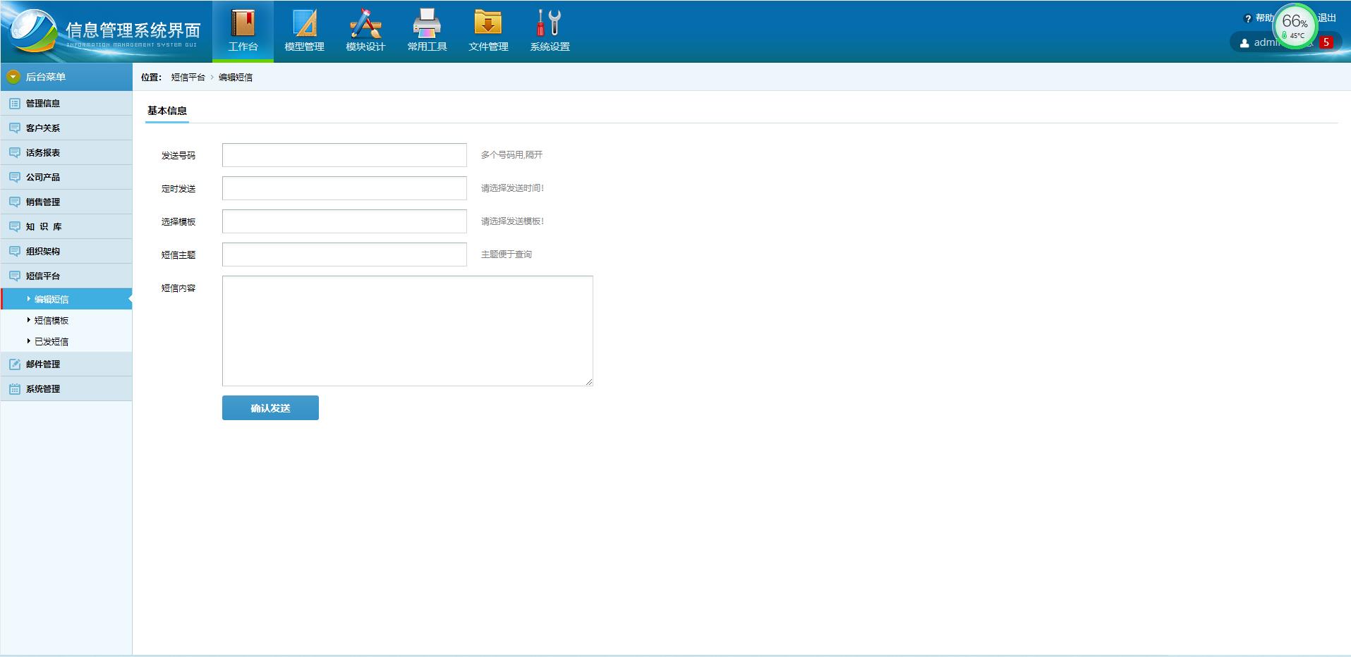Viewport: 1351px width, 657px height.
Task: Click the red notification badge 5
Action: click(x=1326, y=42)
